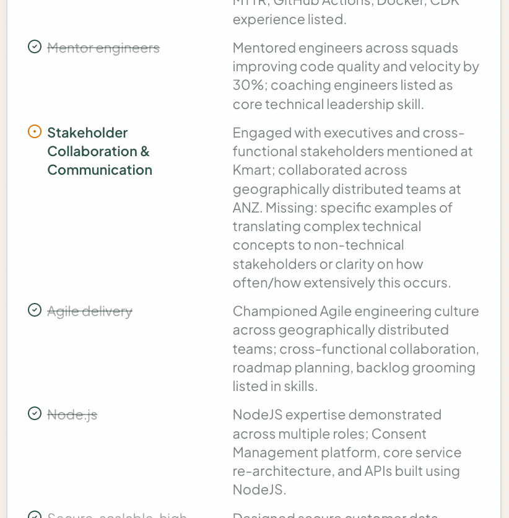Select the struck-through Mentor engineers label

(103, 48)
